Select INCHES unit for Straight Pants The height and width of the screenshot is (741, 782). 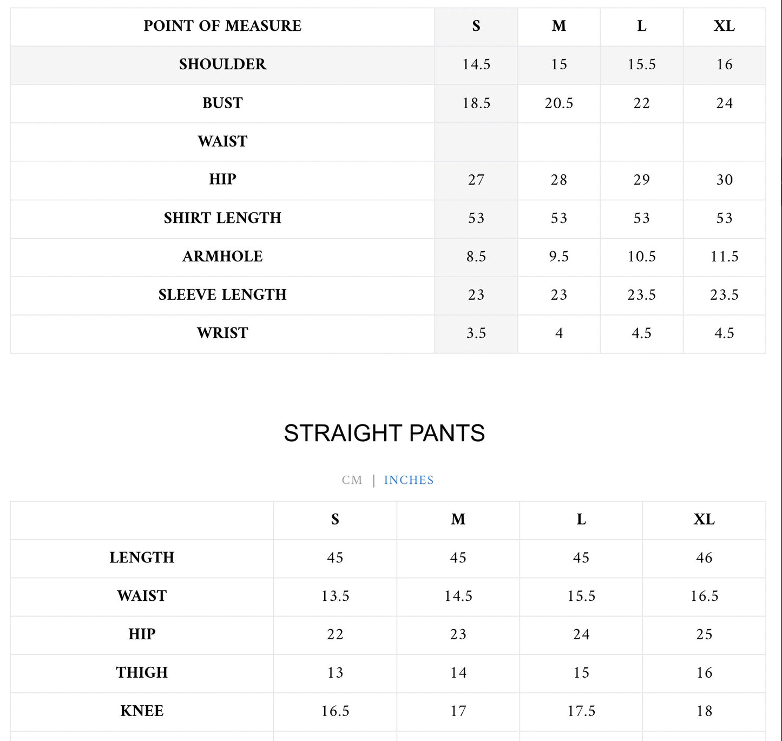[409, 480]
